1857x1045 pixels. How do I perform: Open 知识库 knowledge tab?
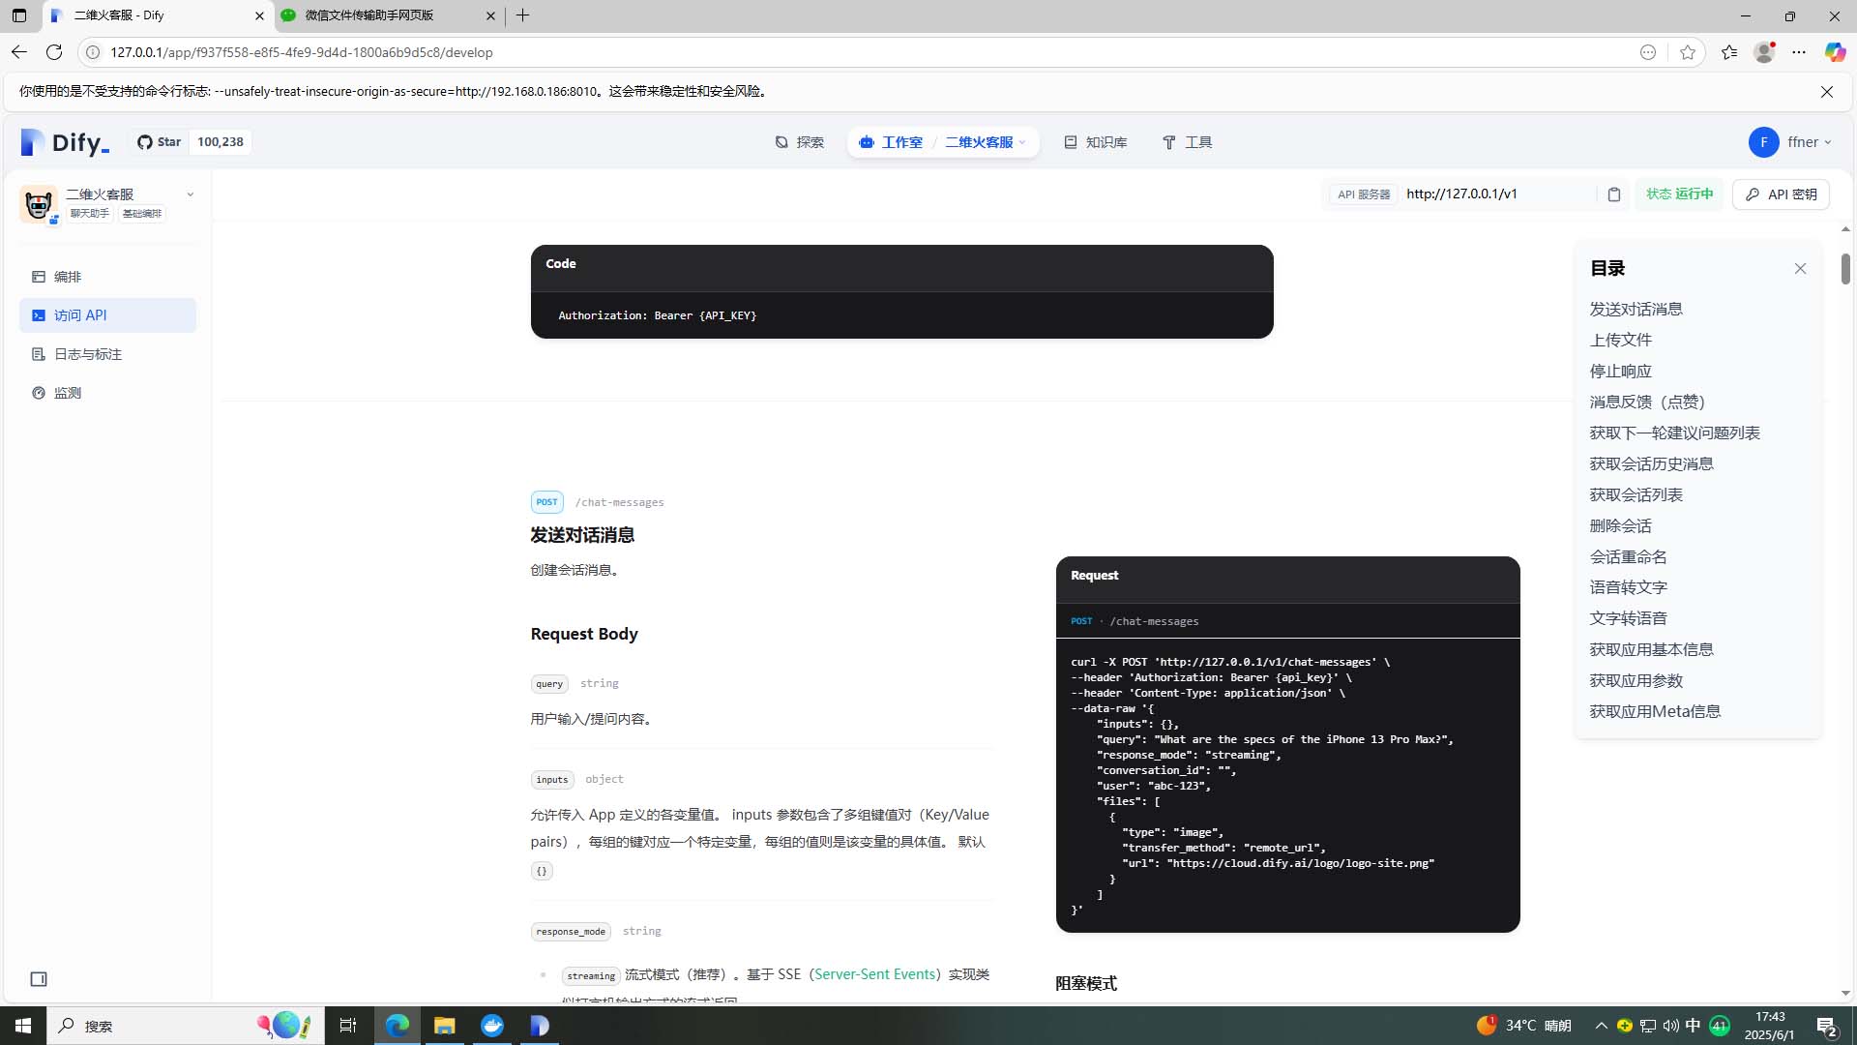pyautogui.click(x=1096, y=142)
